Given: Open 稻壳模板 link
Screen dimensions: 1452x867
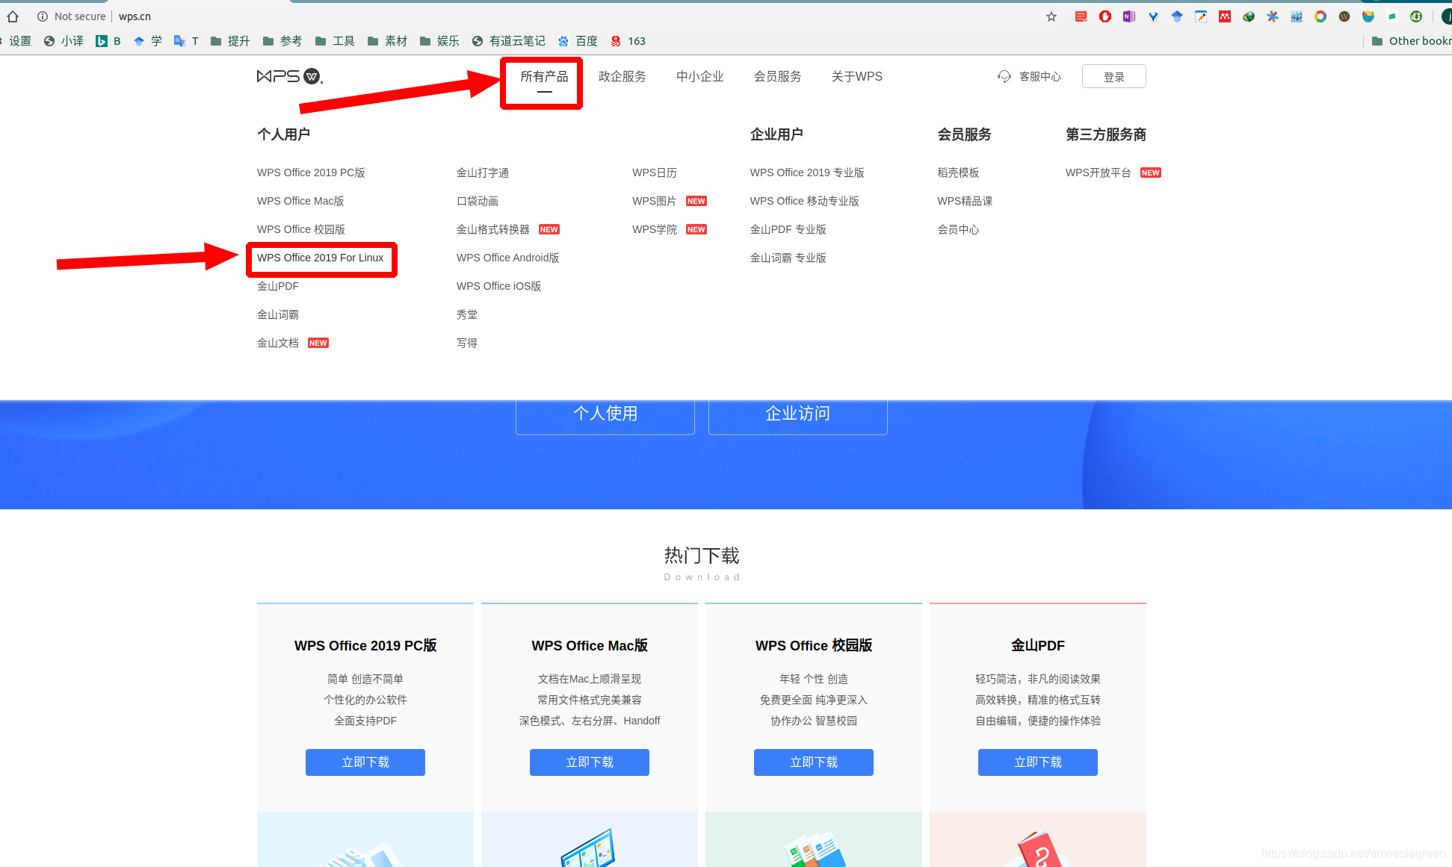Looking at the screenshot, I should (x=958, y=173).
